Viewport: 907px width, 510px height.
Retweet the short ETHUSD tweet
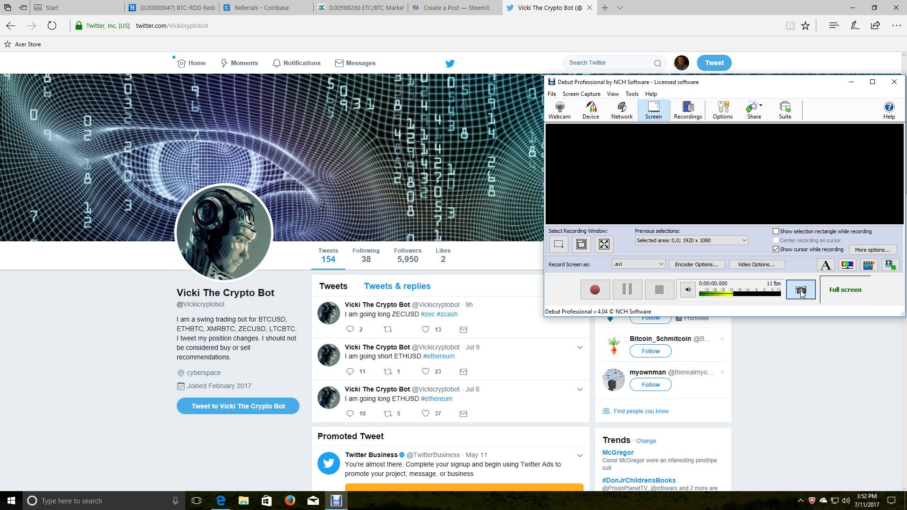tap(388, 372)
